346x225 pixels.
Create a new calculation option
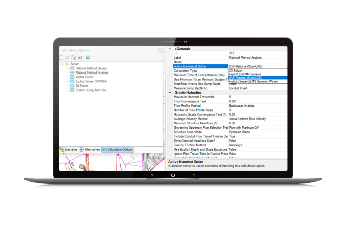(x=61, y=57)
